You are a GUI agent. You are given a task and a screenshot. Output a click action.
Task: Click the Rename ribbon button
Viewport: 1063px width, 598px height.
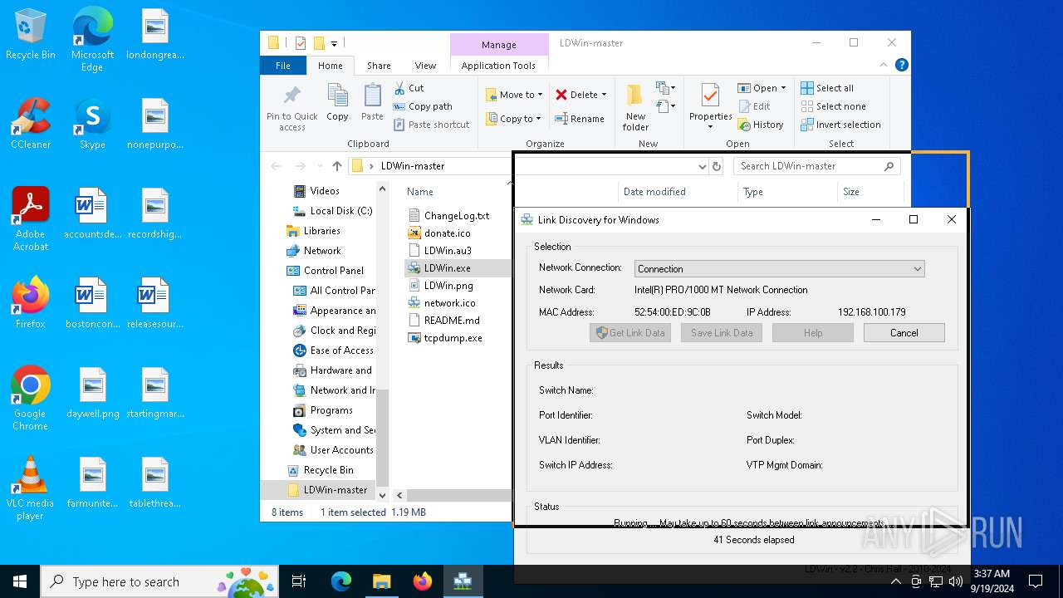580,119
